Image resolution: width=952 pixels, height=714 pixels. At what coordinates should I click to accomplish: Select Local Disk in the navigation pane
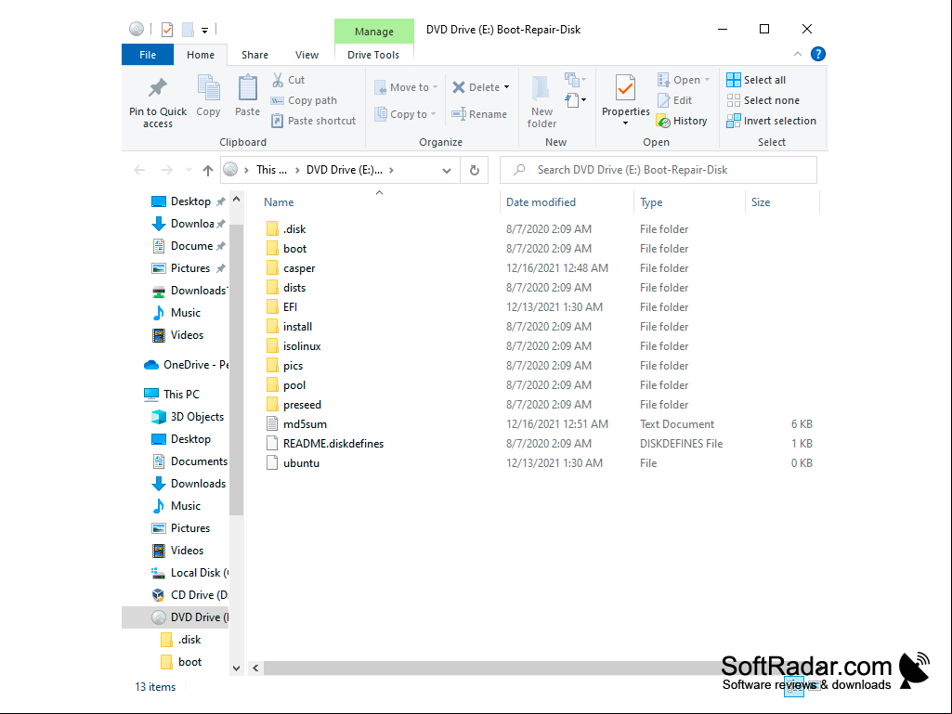[x=189, y=573]
